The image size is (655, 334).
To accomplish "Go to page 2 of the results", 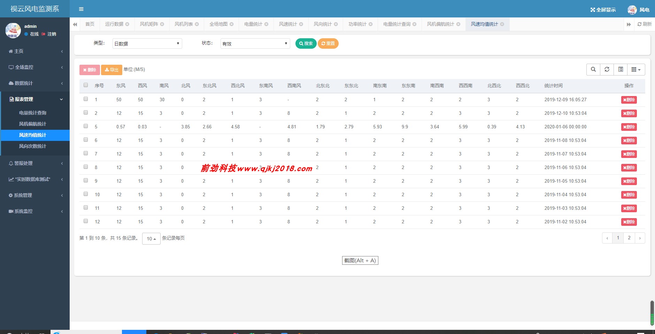I will 629,238.
